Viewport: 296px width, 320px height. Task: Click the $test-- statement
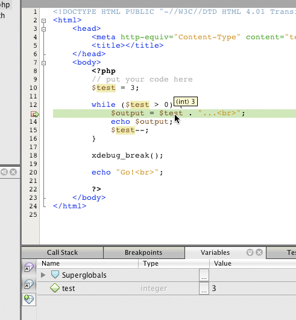[130, 130]
